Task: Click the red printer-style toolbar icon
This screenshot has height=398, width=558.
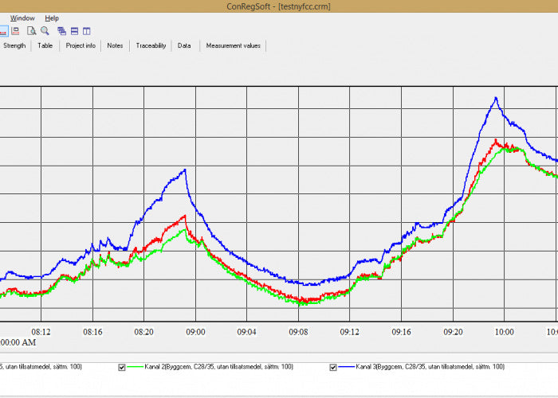Action: [16, 31]
